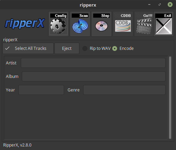Click the vertical scrollbar of track panel

170,98
